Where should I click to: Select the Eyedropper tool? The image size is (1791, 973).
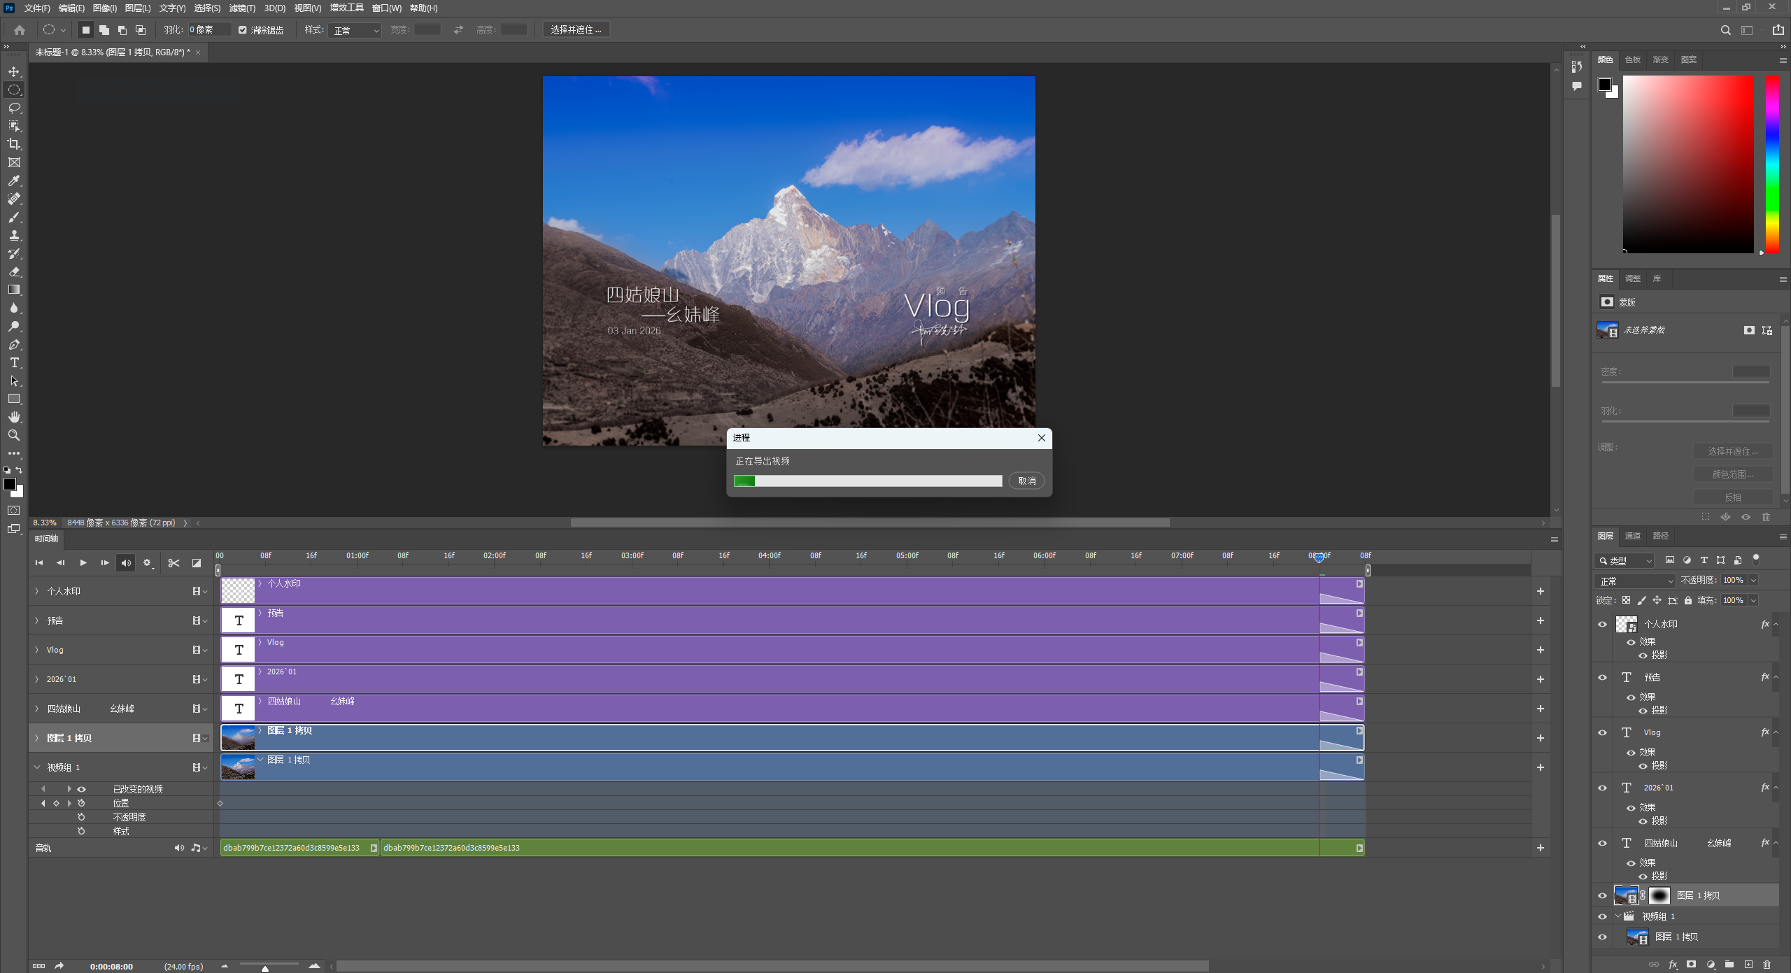click(x=14, y=180)
